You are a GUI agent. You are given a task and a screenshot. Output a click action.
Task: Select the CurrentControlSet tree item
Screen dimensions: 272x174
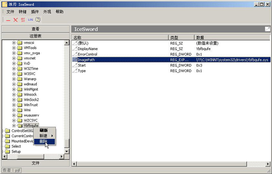click(x=22, y=136)
